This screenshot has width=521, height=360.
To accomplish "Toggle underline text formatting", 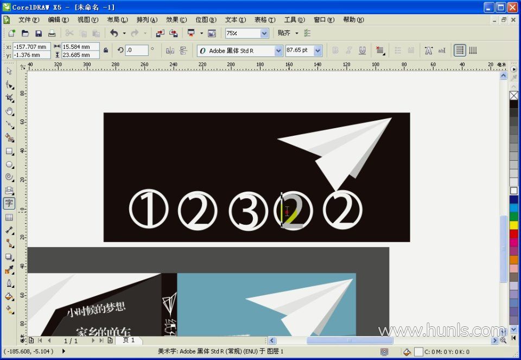I will pos(363,50).
